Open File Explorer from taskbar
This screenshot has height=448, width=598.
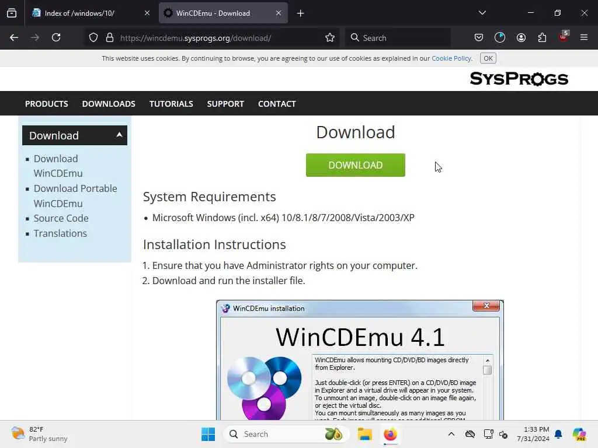pyautogui.click(x=364, y=434)
